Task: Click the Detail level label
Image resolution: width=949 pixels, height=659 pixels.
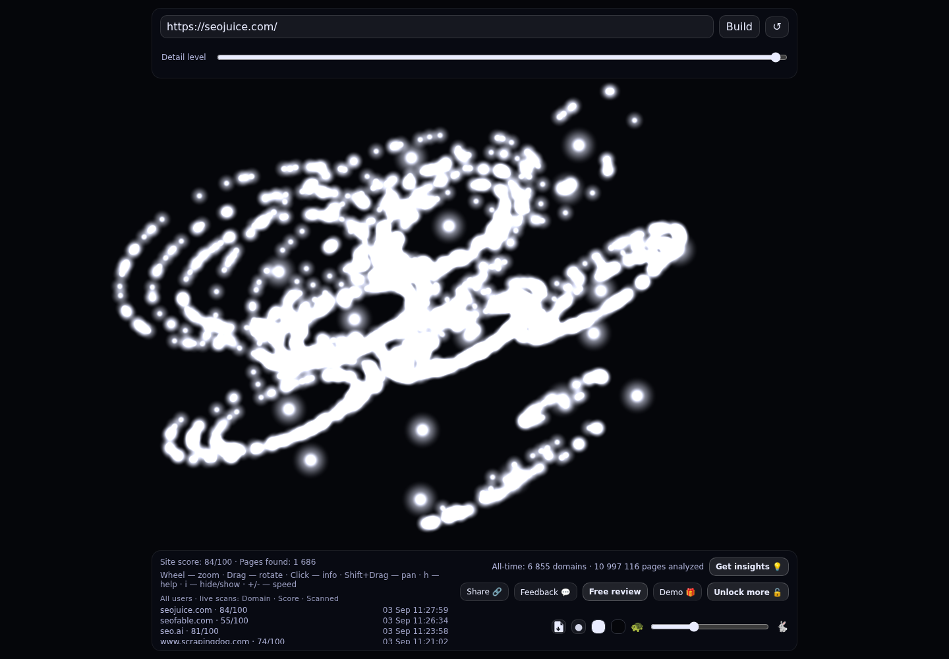Action: tap(184, 57)
